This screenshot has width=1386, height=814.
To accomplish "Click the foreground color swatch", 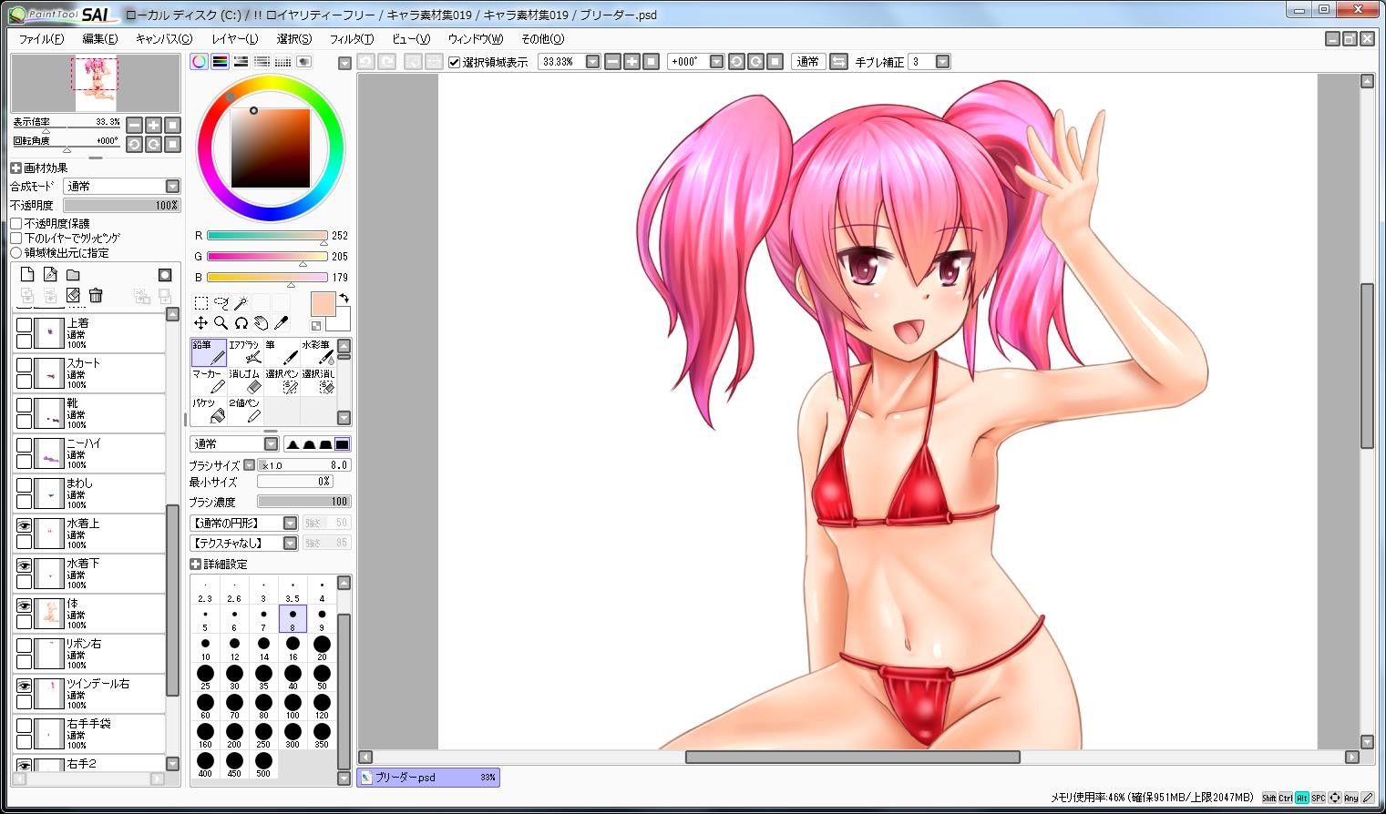I will (x=323, y=304).
